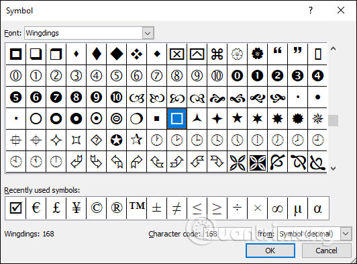Select the clock face showing three o'clock
The image size is (357, 264).
point(197,140)
